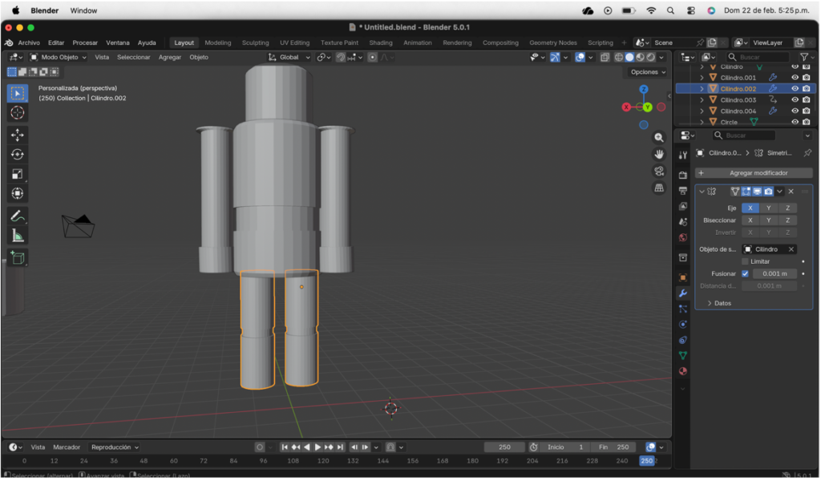Select the Move tool in the toolbar
821x481 pixels.
pyautogui.click(x=18, y=135)
